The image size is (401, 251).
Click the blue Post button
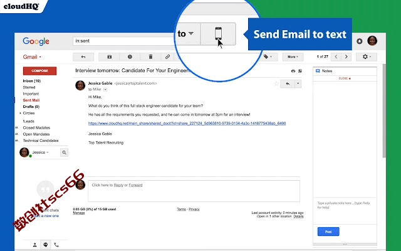point(328,232)
